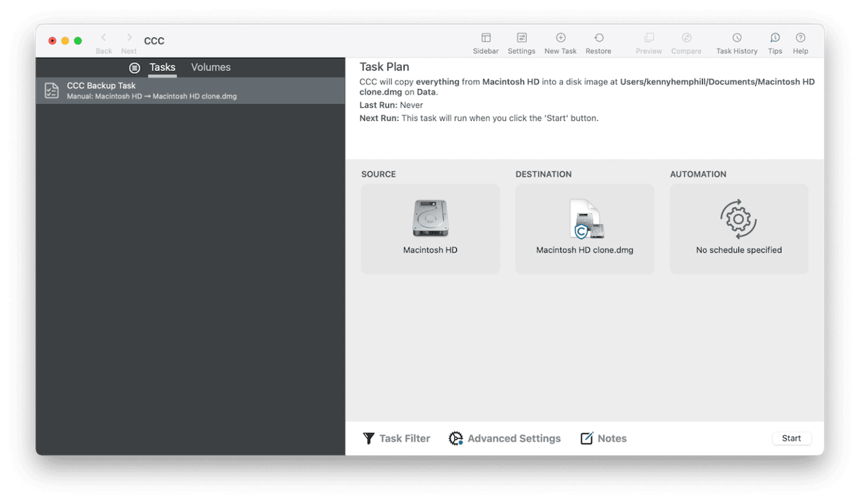The width and height of the screenshot is (860, 503).
Task: Close the CCC window
Action: point(52,41)
